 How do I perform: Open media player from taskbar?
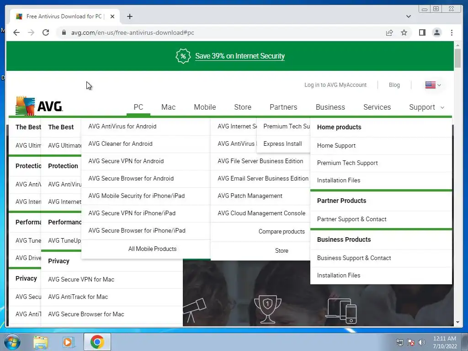point(69,342)
